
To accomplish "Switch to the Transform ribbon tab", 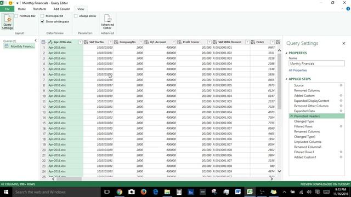I will coord(39,9).
